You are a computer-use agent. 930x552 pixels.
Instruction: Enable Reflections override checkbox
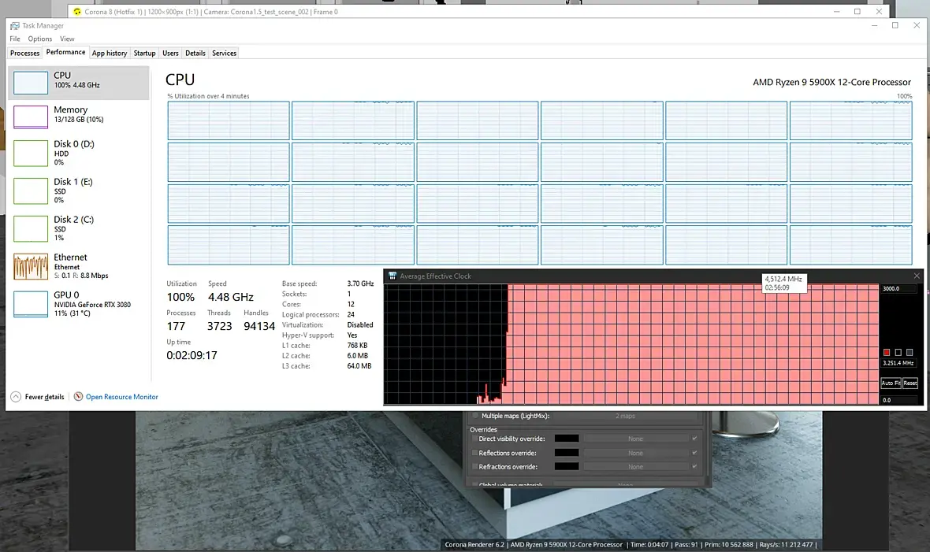point(474,453)
